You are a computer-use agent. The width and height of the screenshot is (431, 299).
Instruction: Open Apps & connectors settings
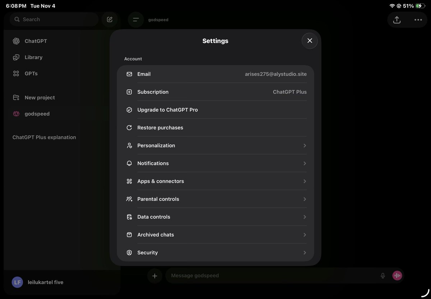point(215,181)
